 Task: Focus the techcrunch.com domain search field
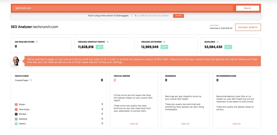point(122,8)
